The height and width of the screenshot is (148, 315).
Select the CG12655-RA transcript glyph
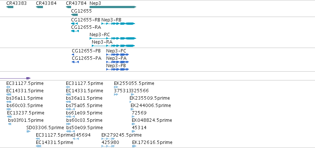pyautogui.click(x=75, y=31)
